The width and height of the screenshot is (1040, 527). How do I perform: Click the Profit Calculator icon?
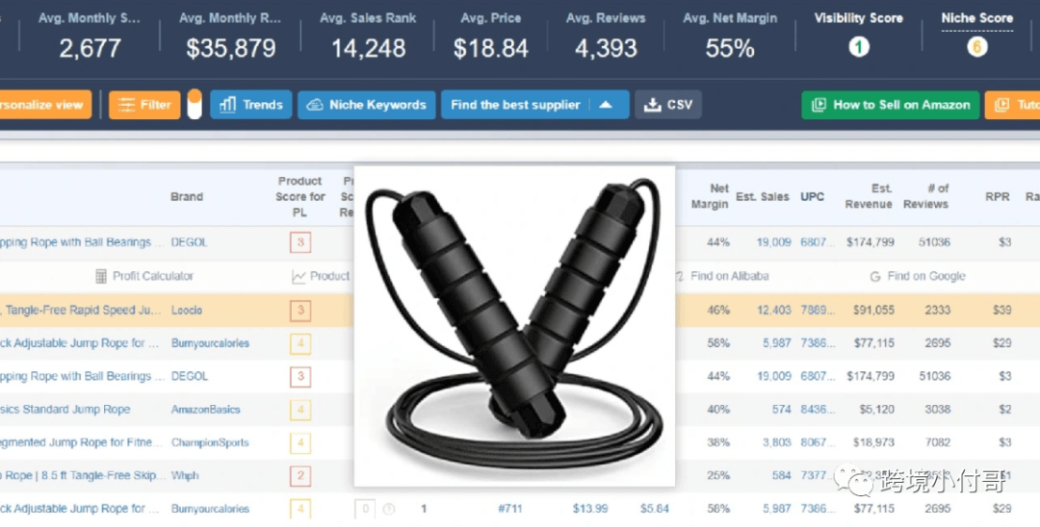101,276
